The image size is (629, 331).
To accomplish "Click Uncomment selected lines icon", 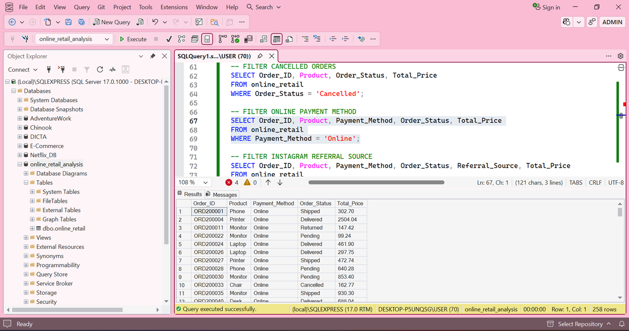I will tap(317, 39).
